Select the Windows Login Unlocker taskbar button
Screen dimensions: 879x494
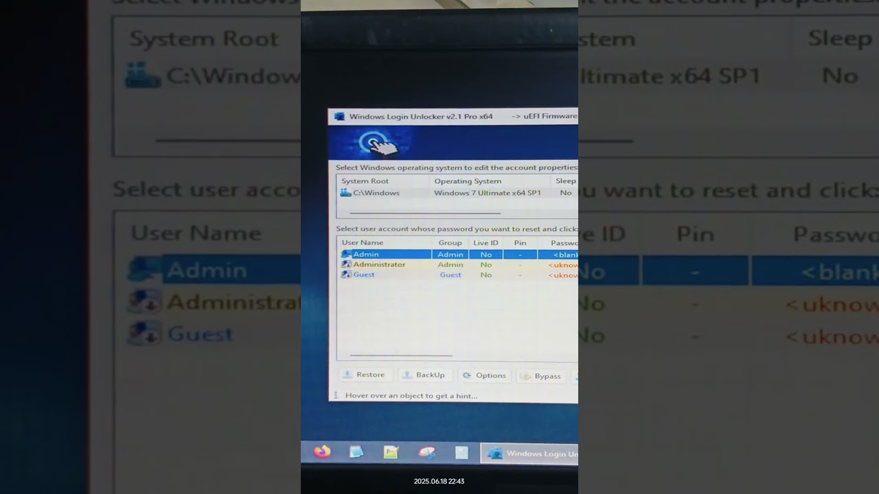click(529, 454)
